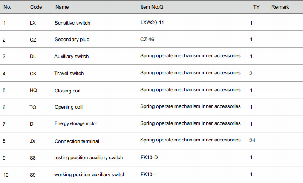Click the 'Remark' column header
The width and height of the screenshot is (303, 183).
point(280,7)
